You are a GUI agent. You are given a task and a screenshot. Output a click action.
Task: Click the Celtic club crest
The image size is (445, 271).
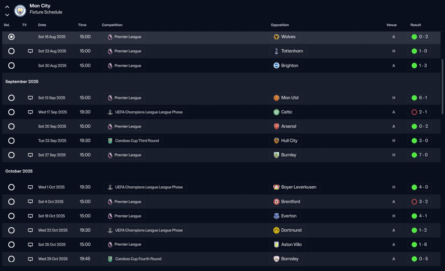[276, 112]
